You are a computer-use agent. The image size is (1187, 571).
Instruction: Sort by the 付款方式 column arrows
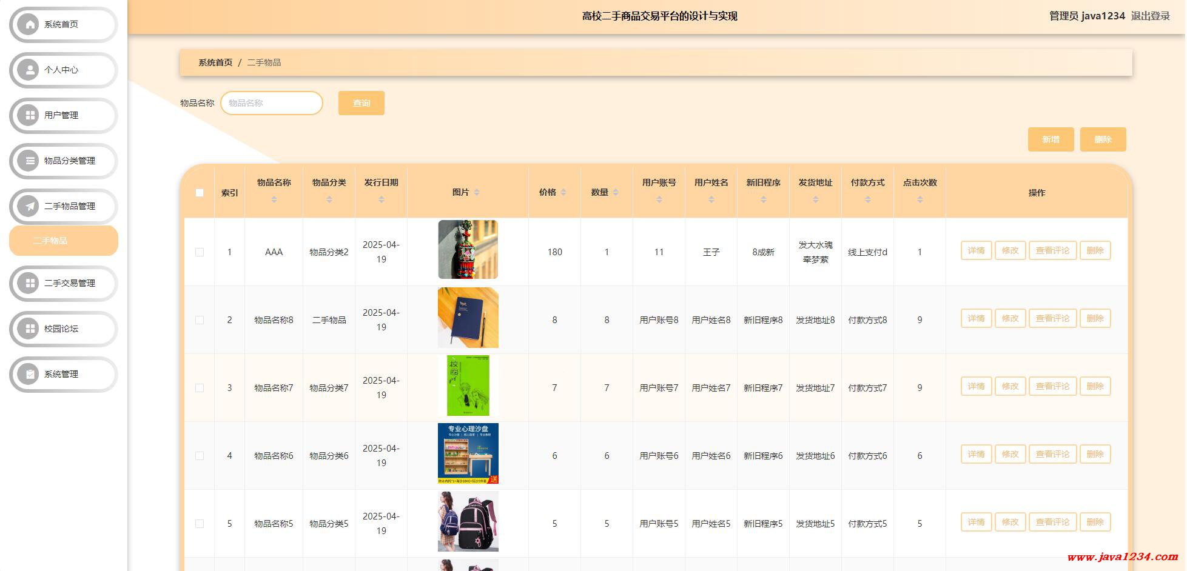[868, 199]
